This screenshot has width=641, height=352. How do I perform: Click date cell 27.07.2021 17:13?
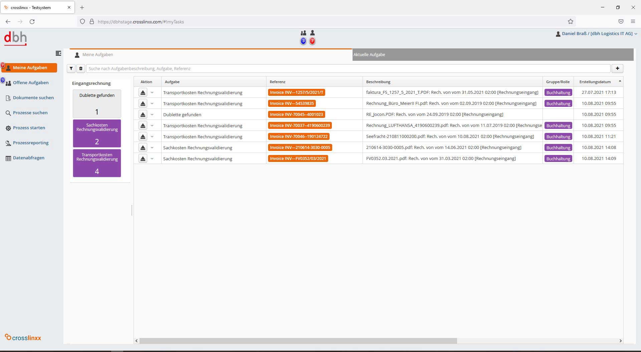click(599, 93)
